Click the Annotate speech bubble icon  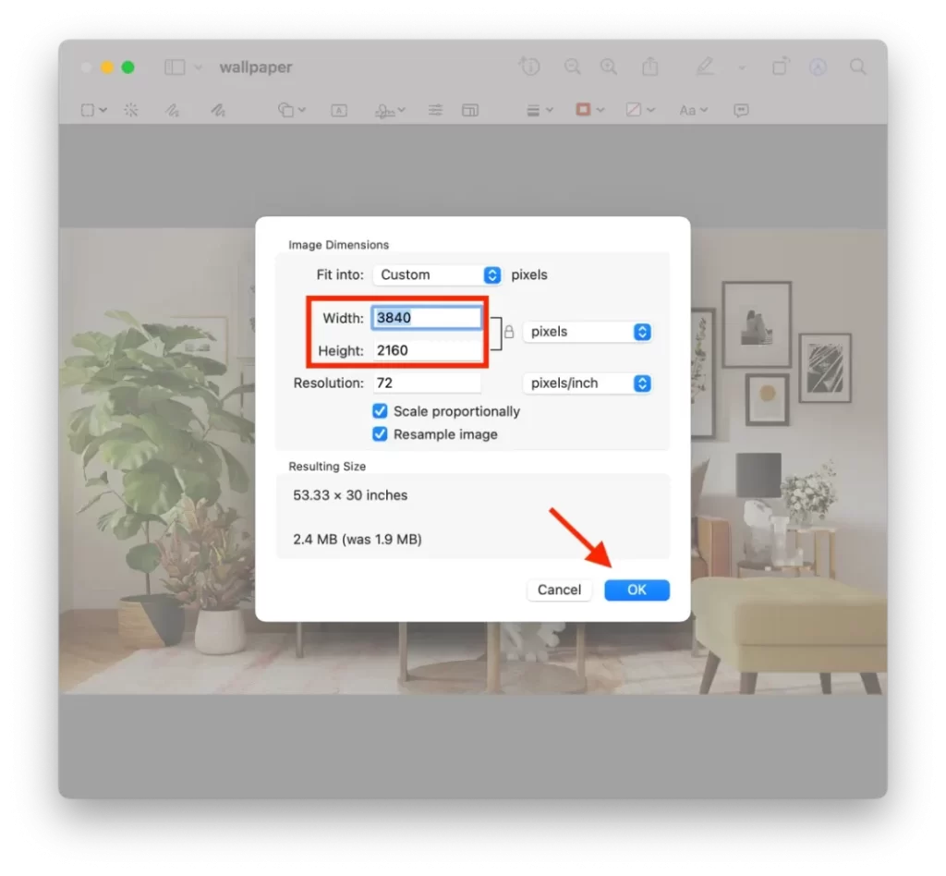point(741,110)
